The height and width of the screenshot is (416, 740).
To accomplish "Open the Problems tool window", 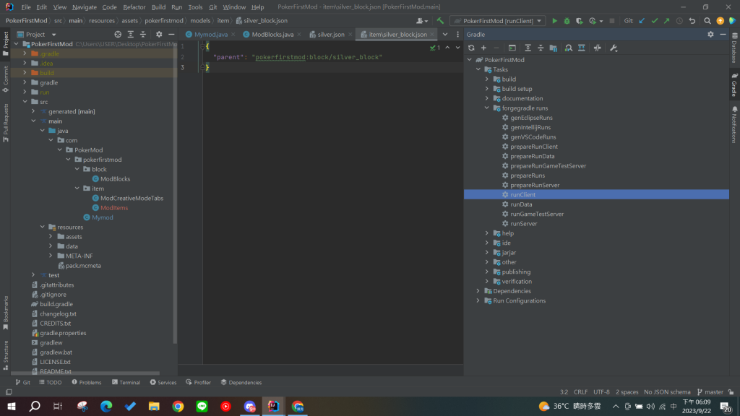I will click(x=87, y=383).
